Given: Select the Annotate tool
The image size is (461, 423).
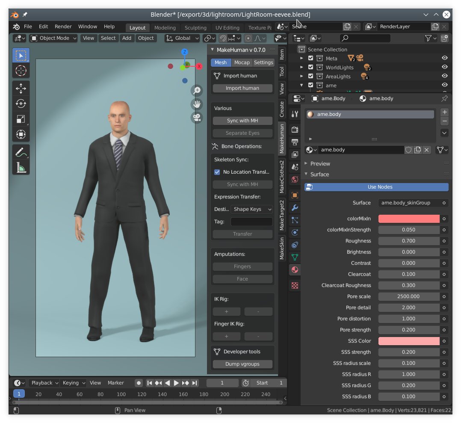Looking at the screenshot, I should pos(21,152).
